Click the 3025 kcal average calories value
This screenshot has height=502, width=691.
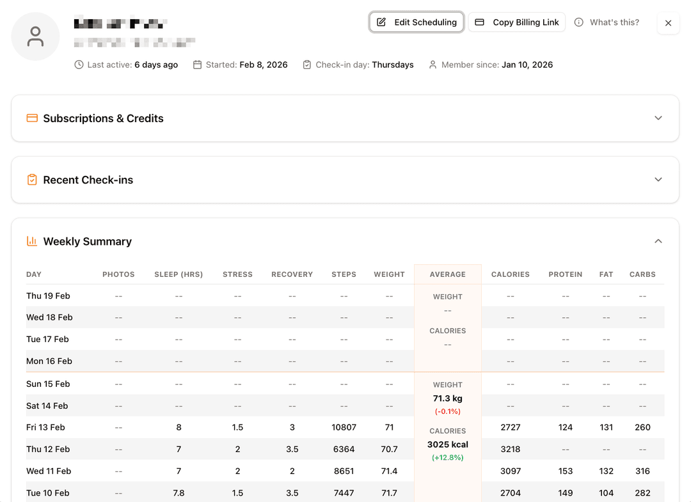coord(448,444)
